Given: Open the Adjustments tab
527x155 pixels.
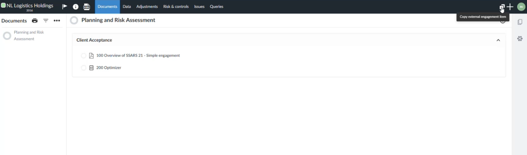Looking at the screenshot, I should pos(147,7).
